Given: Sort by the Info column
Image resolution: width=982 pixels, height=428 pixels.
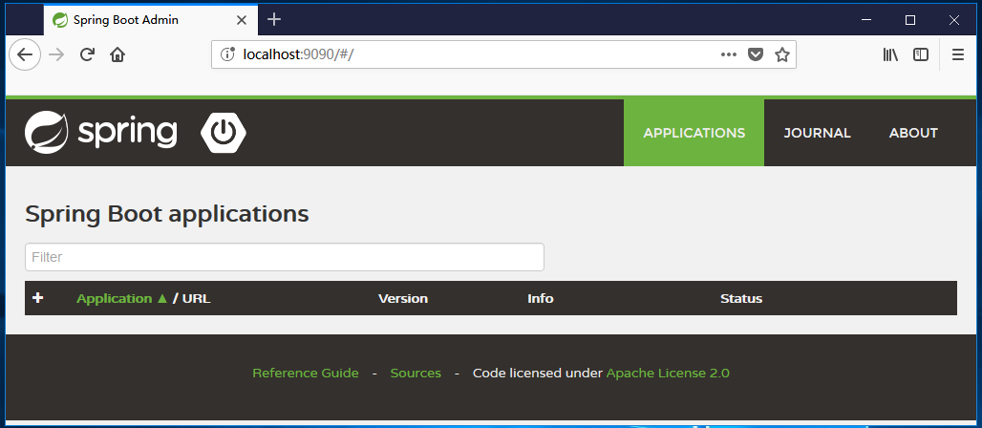Looking at the screenshot, I should [540, 298].
